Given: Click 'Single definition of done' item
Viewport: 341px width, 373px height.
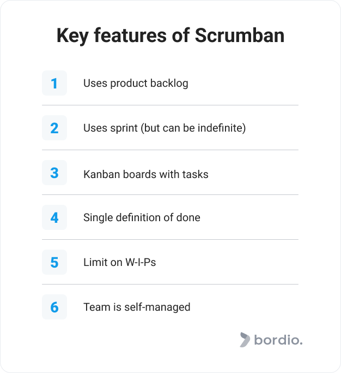Looking at the screenshot, I should (x=142, y=217).
